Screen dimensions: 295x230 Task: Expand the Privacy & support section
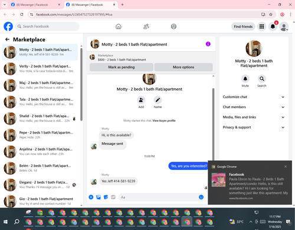point(254,128)
